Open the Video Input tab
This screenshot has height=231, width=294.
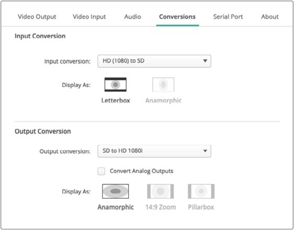click(x=89, y=17)
